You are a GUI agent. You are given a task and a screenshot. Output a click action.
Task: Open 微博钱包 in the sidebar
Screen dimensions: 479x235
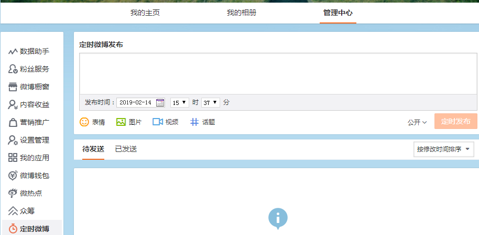click(x=34, y=175)
